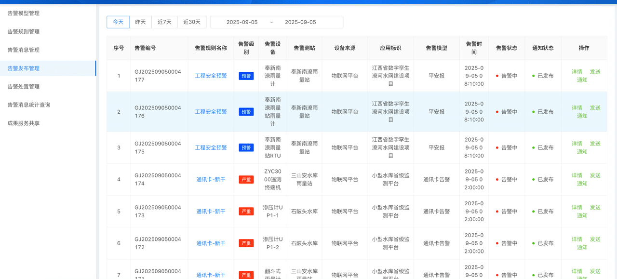Open 通讯卡-新干 rule link in row 4
Image resolution: width=617 pixels, height=279 pixels.
[211, 180]
